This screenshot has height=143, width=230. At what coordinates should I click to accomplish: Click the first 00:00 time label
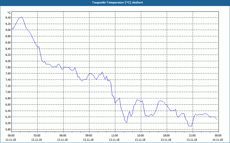pyautogui.click(x=11, y=136)
